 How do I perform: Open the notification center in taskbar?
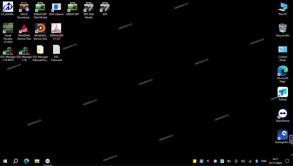tap(287, 161)
